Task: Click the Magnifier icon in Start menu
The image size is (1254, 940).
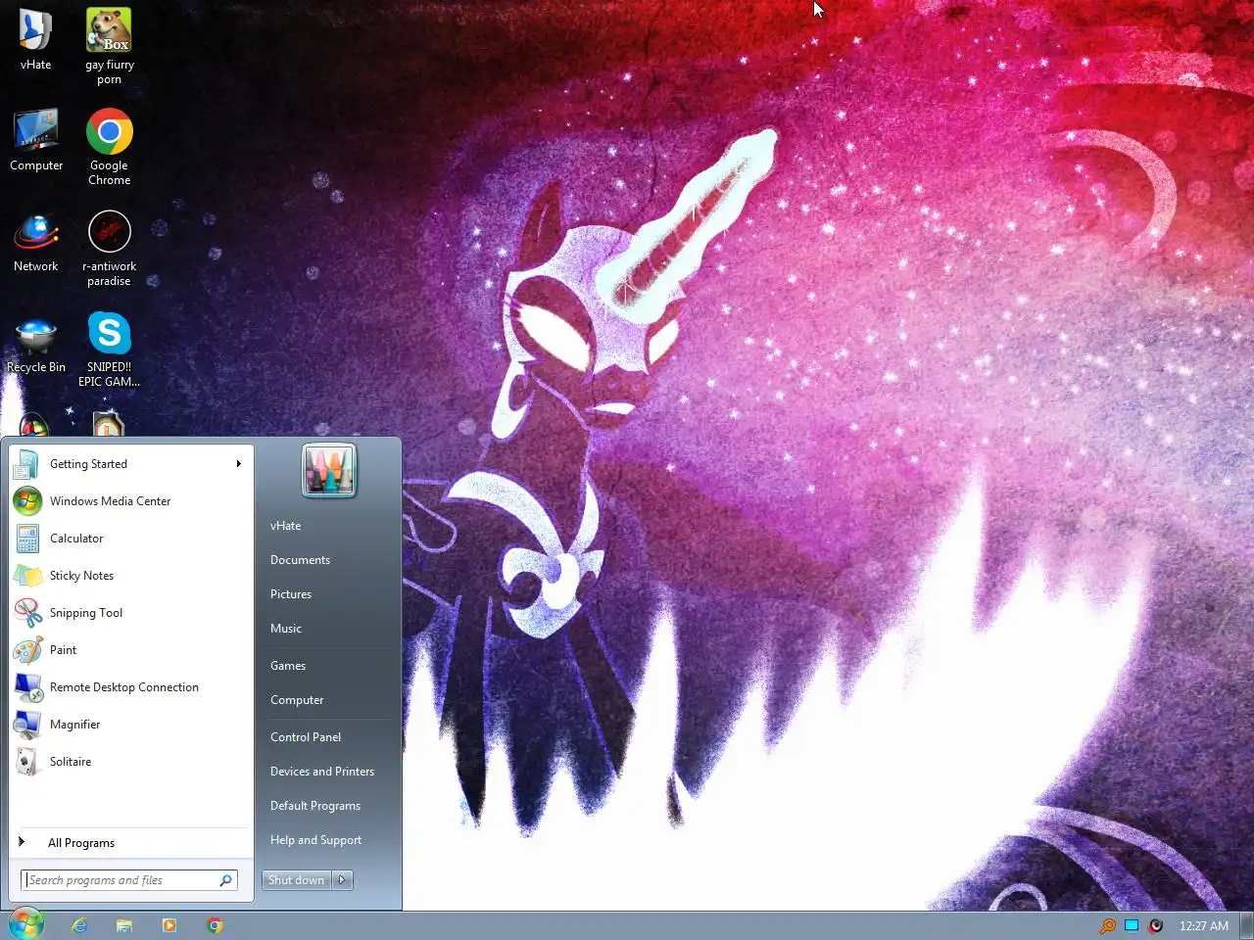Action: click(x=27, y=725)
